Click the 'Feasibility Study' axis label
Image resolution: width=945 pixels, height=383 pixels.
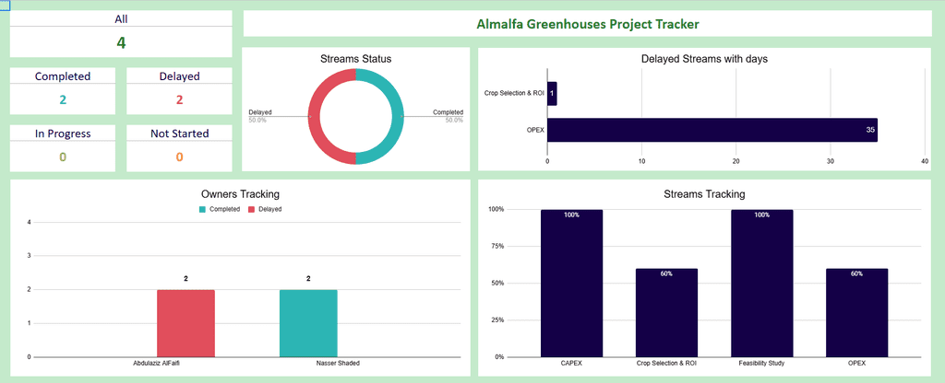[761, 364]
